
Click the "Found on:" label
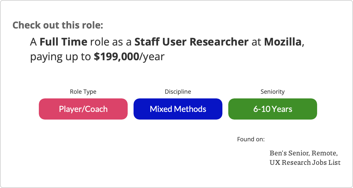pyautogui.click(x=251, y=139)
